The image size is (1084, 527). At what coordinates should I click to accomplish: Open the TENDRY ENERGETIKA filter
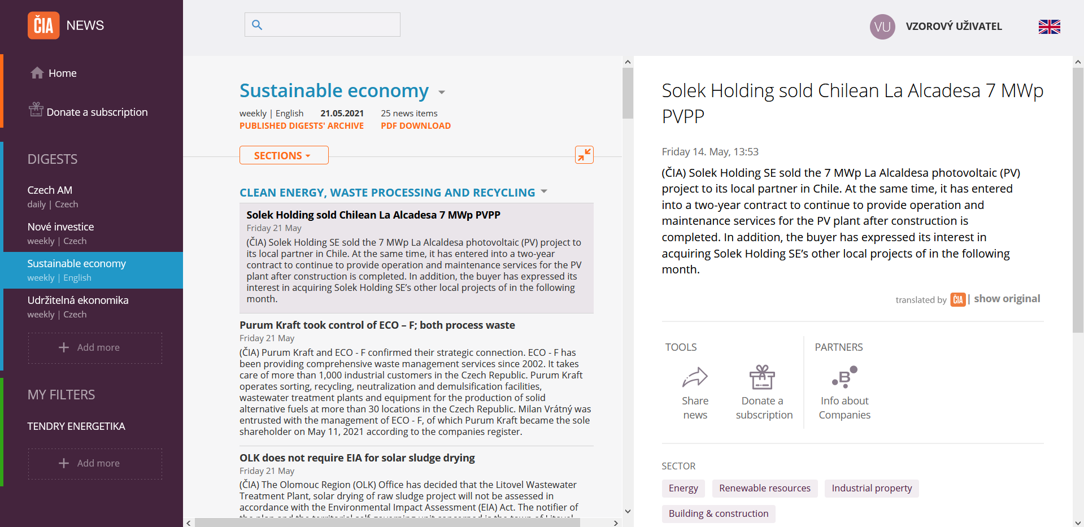76,426
